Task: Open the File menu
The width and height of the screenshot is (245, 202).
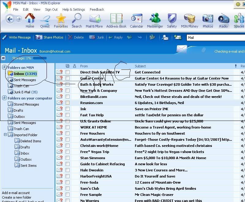Action: tap(16, 9)
